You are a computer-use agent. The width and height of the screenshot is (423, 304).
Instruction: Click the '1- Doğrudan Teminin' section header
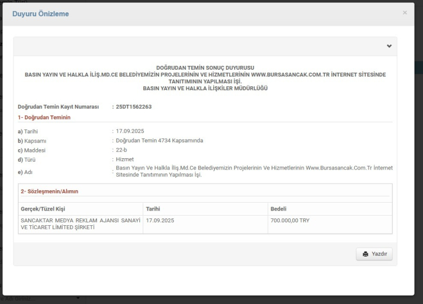[45, 117]
